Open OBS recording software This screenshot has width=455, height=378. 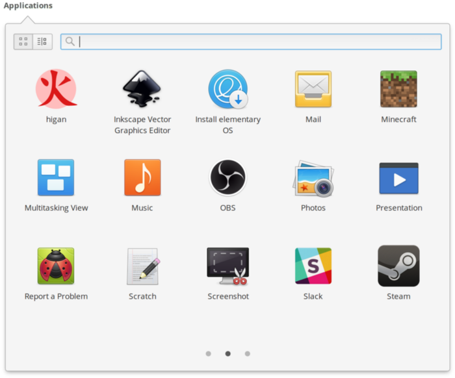click(227, 177)
